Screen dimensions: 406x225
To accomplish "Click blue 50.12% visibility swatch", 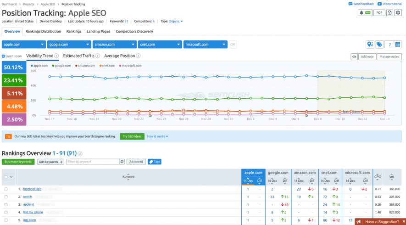I will (x=14, y=67).
